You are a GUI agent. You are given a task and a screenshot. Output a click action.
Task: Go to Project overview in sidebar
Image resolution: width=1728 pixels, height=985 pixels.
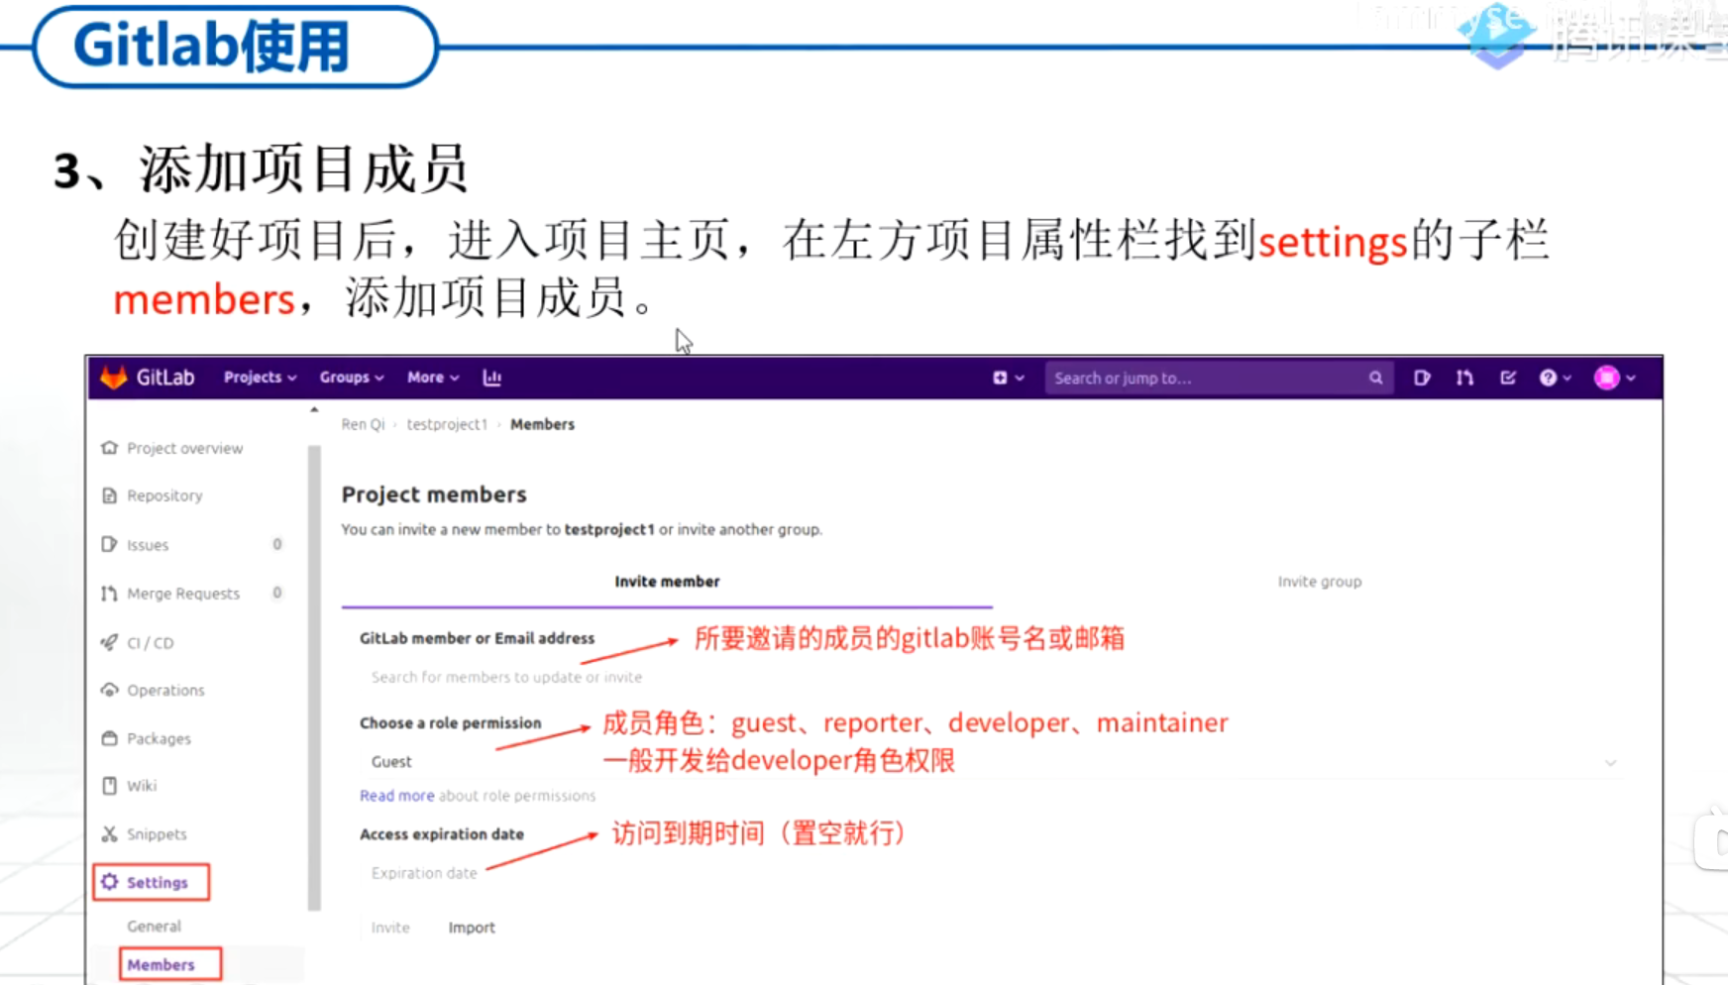(184, 448)
